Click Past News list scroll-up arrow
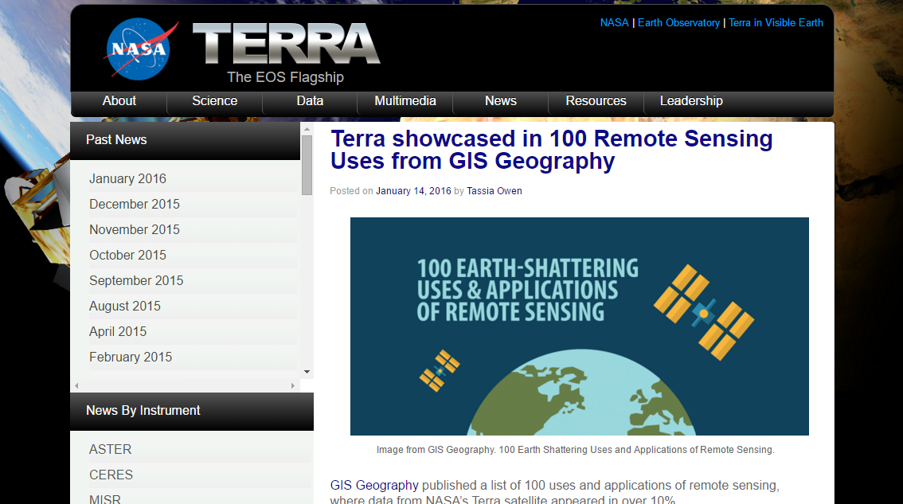Viewport: 903px width, 504px height. (x=307, y=129)
